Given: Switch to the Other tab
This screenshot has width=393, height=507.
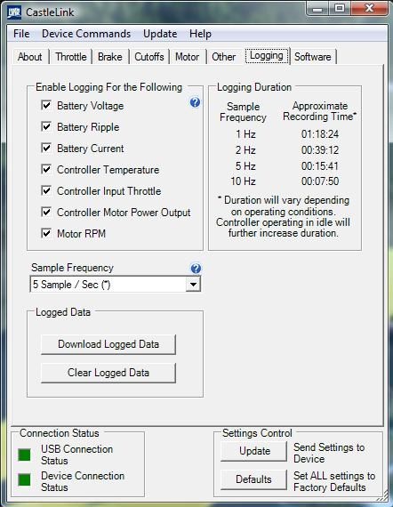Looking at the screenshot, I should 223,57.
